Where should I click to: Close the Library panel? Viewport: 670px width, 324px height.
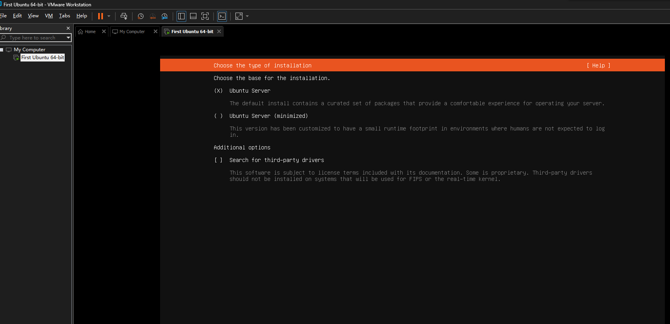pos(68,28)
